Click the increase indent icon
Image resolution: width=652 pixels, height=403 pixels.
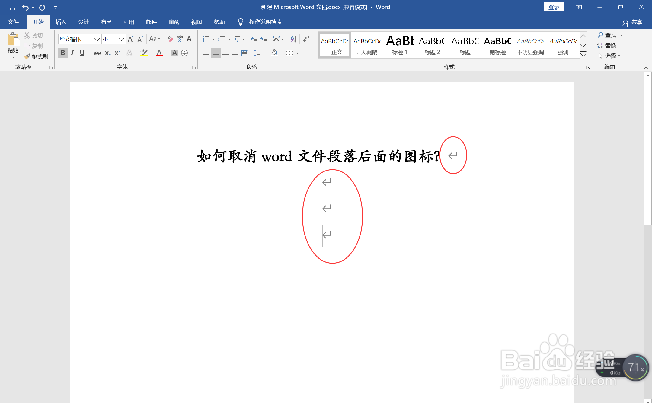(x=264, y=39)
